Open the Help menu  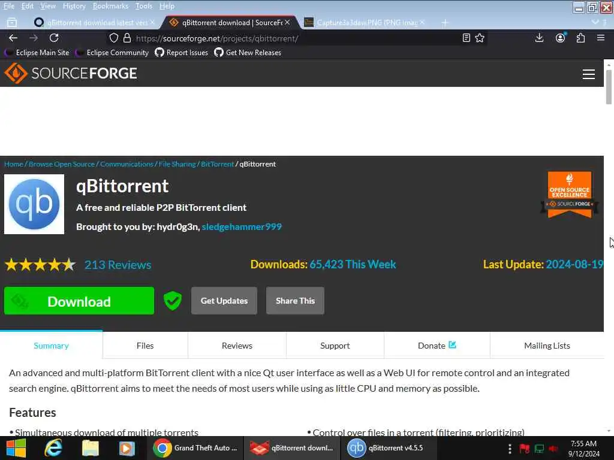tap(167, 6)
